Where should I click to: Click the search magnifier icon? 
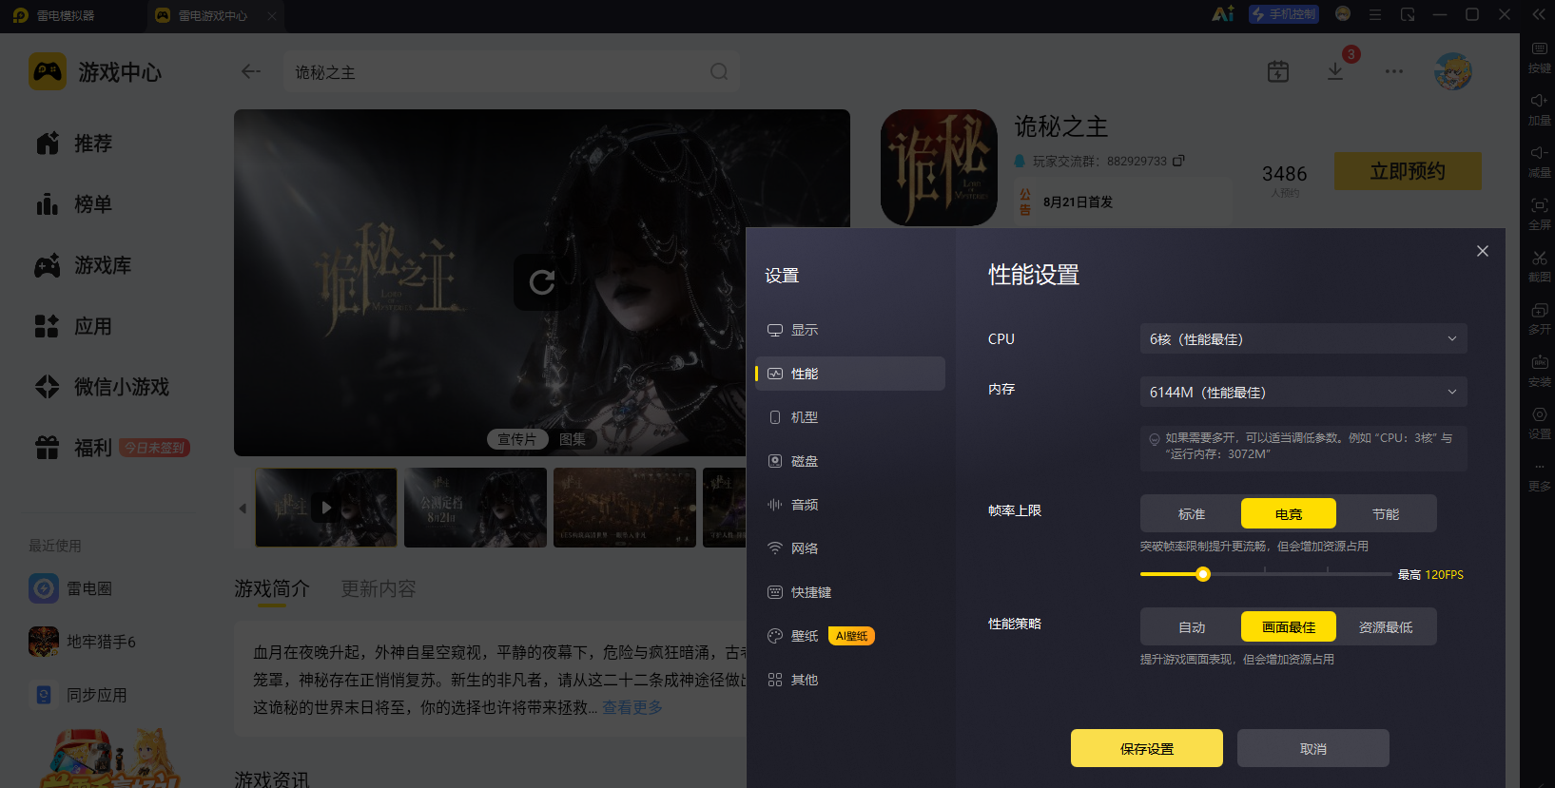[719, 72]
